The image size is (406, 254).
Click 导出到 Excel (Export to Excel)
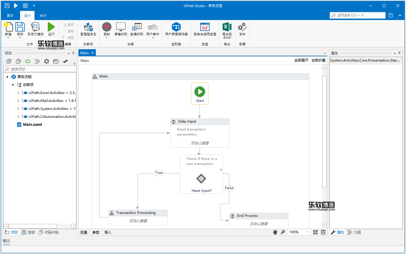click(x=227, y=27)
